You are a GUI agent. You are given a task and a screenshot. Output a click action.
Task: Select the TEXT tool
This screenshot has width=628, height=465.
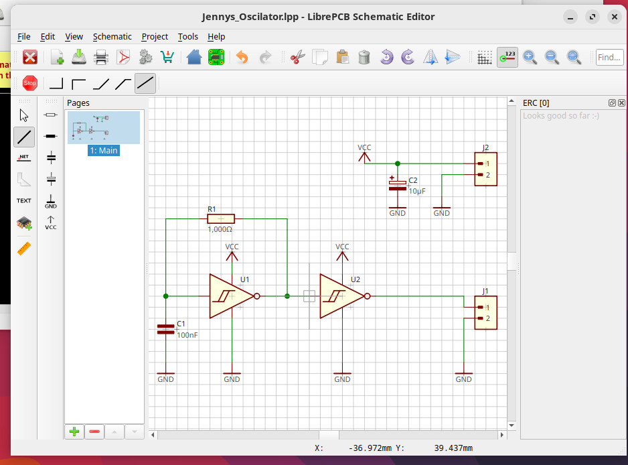pyautogui.click(x=24, y=200)
